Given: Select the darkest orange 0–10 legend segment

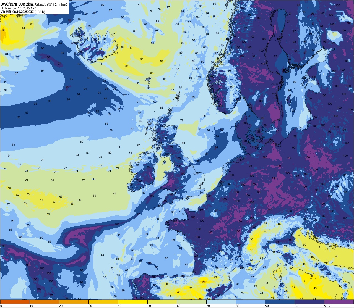Looking at the screenshot, I should [x=15, y=302].
